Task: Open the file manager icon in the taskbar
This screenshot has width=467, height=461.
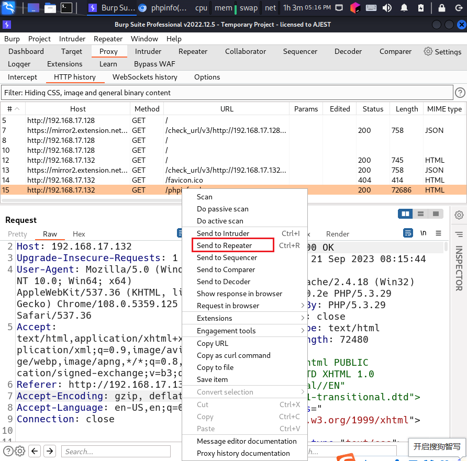Action: (50, 8)
